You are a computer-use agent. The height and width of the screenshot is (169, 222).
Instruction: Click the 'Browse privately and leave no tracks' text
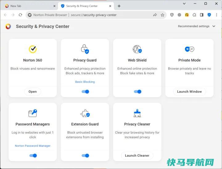(189, 71)
